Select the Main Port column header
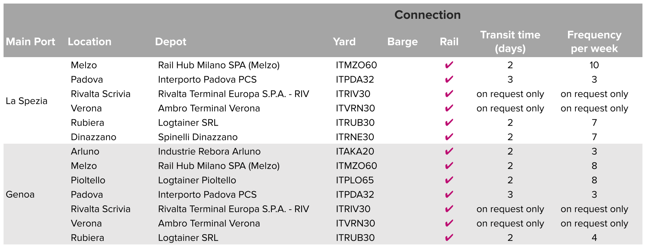This screenshot has height=248, width=646. [31, 42]
